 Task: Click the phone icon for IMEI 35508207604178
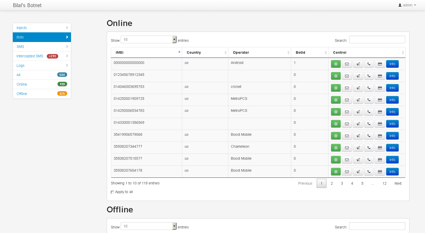pos(369,172)
